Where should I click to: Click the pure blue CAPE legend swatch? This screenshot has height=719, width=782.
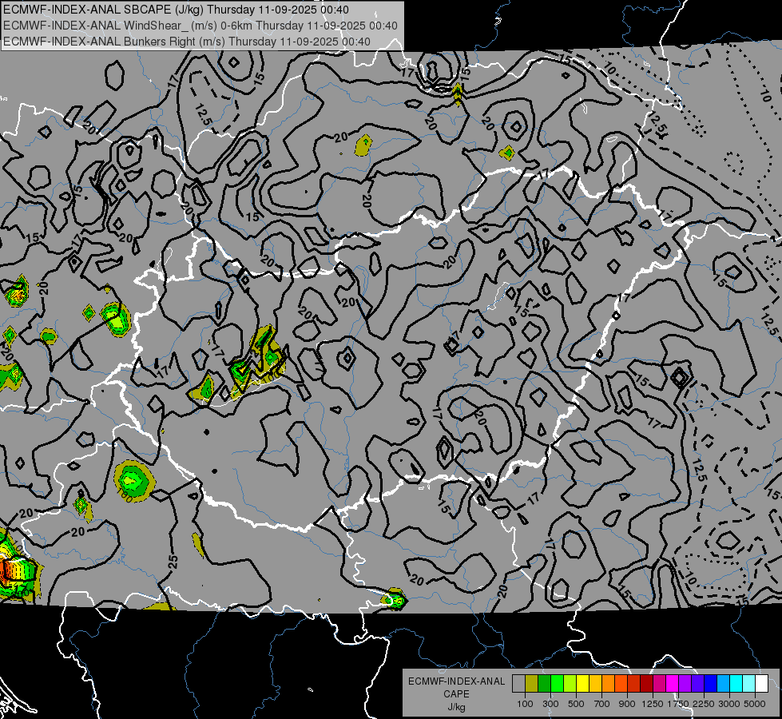[x=711, y=684]
